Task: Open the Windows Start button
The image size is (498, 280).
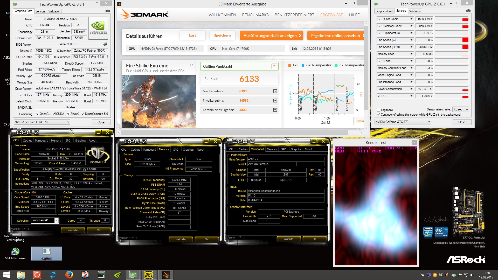Action: click(6, 275)
